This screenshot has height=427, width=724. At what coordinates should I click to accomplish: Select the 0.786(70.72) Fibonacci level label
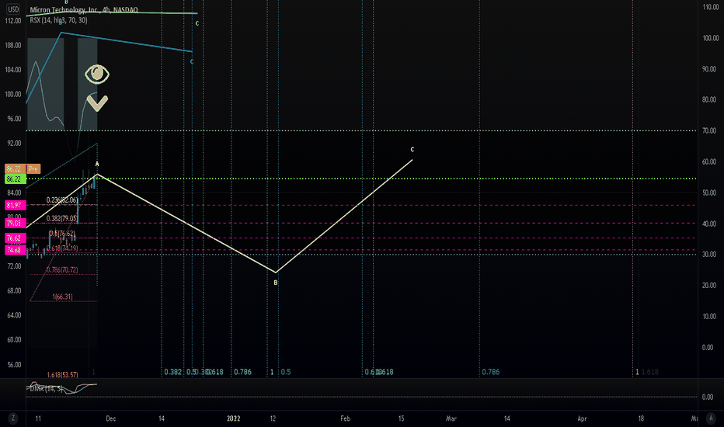(62, 269)
